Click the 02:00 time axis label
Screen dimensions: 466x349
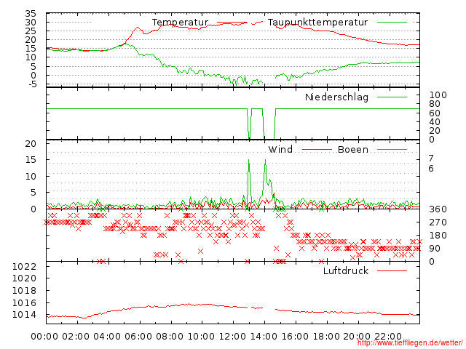[76, 337]
